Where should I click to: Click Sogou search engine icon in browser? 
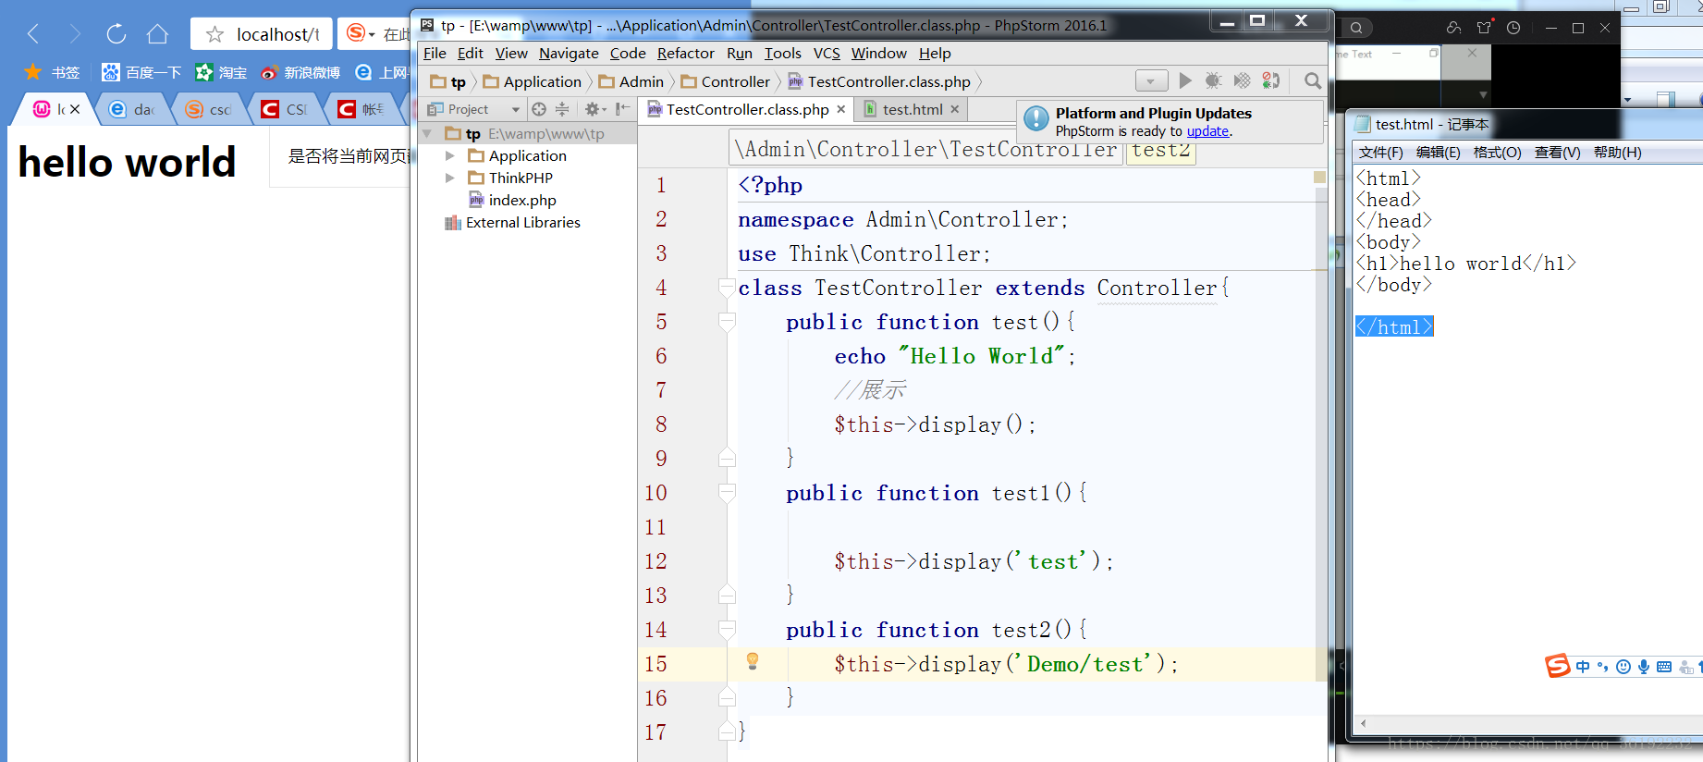356,34
